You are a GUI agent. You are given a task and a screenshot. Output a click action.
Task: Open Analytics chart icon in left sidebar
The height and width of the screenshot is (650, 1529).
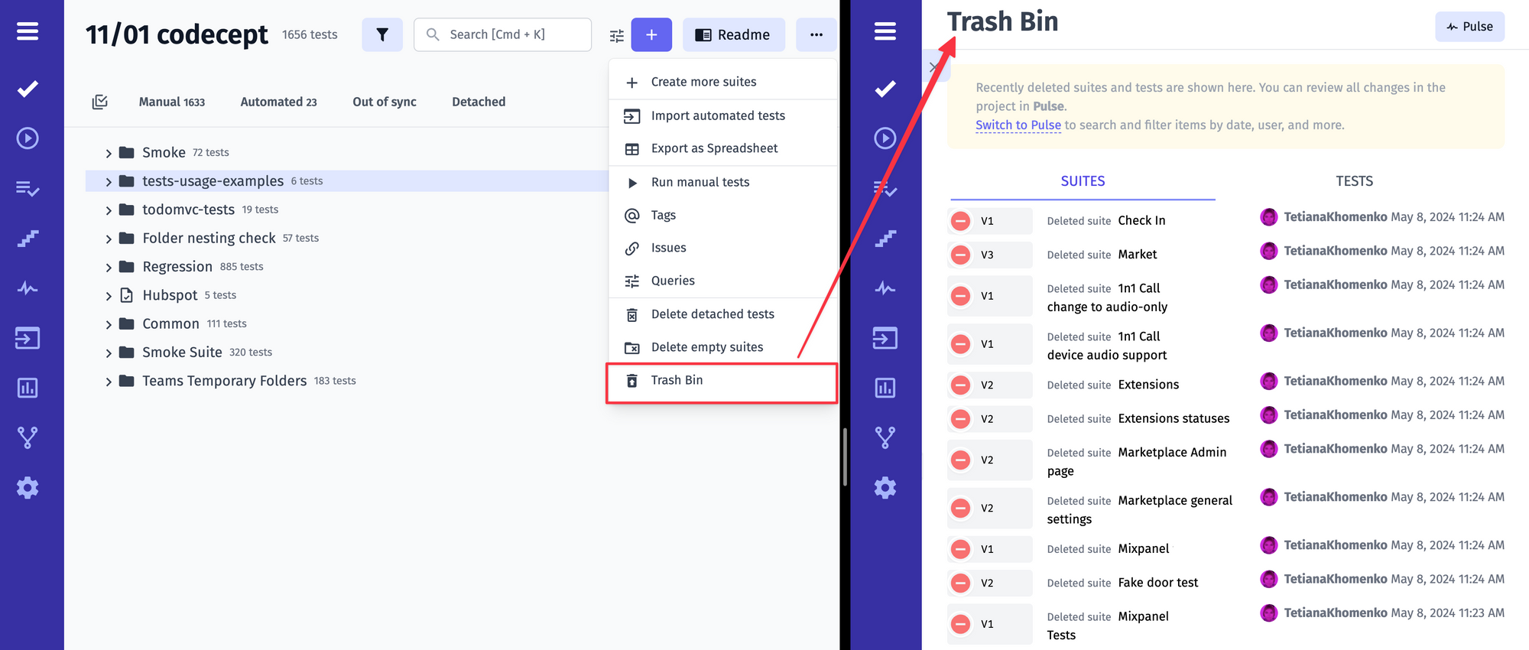coord(28,388)
